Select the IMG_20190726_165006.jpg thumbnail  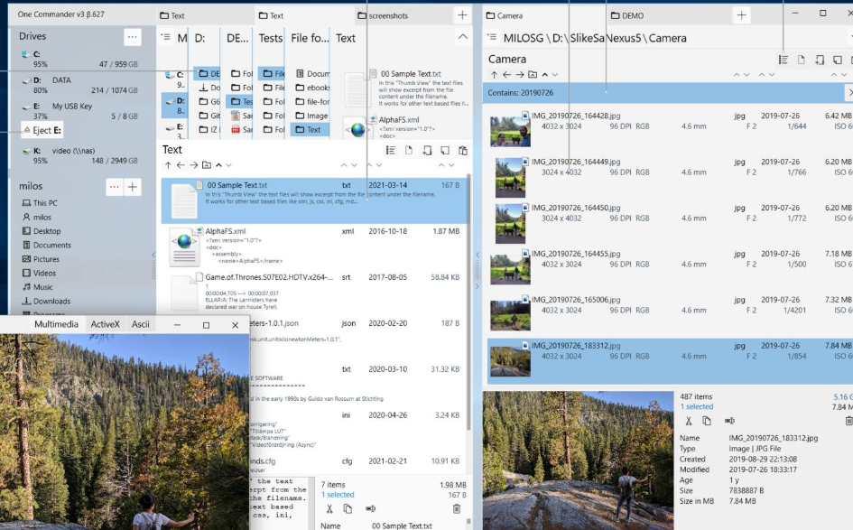coord(510,314)
